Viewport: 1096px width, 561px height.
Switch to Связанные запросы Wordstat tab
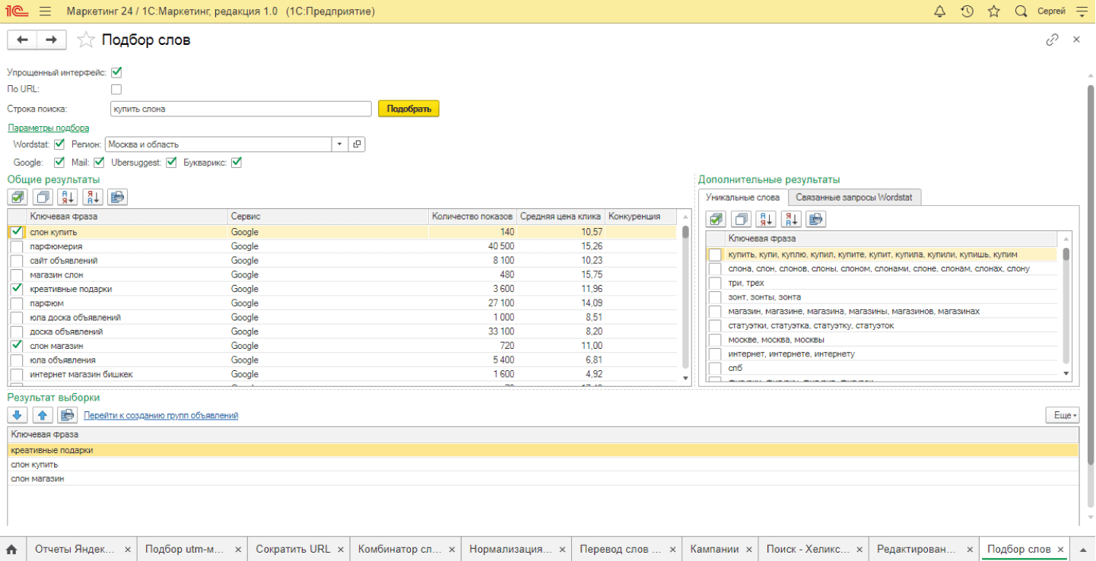tap(855, 198)
